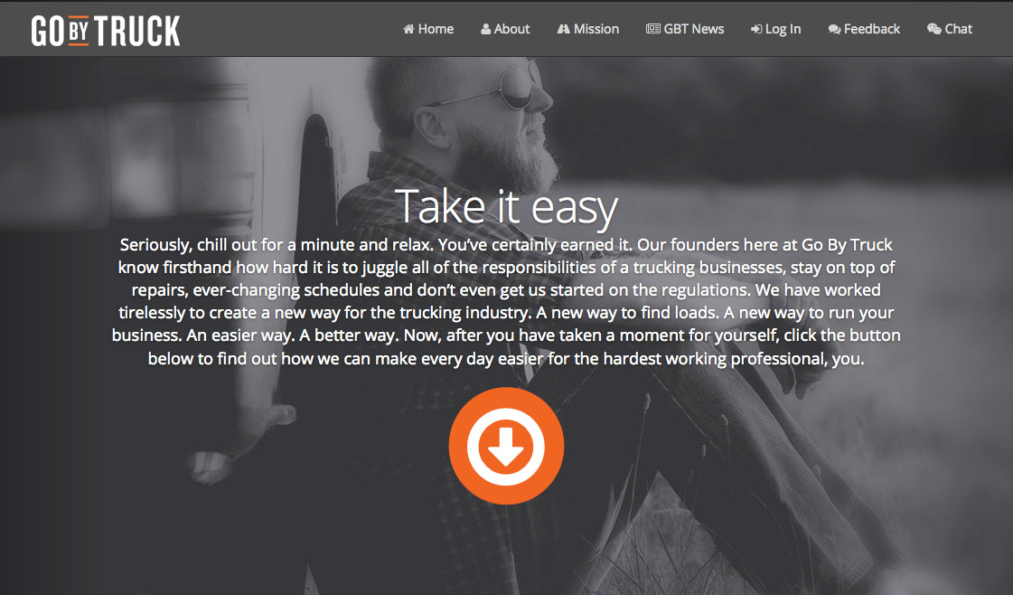Click the word TRUCK in the logo
Image resolution: width=1013 pixels, height=595 pixels.
(x=137, y=31)
